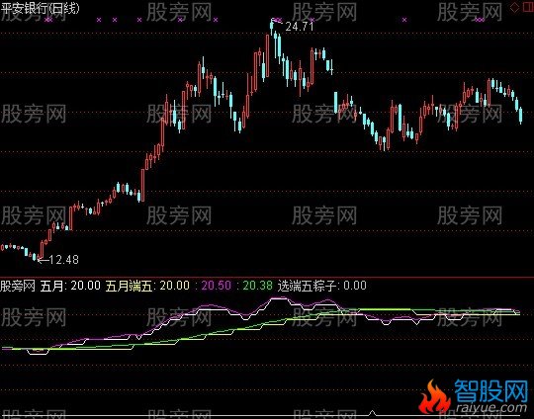Click the diamond icon at chart top-right

coord(514,8)
